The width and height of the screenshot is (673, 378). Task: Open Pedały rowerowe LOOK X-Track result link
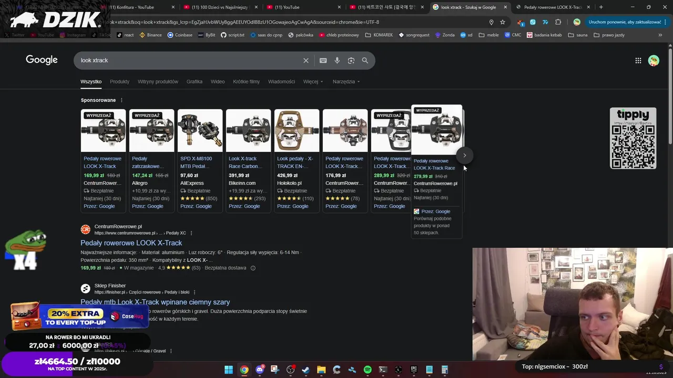coord(131,243)
